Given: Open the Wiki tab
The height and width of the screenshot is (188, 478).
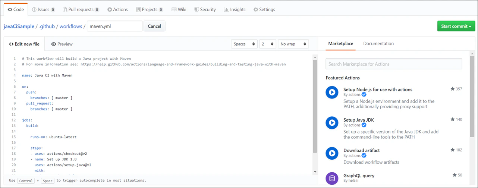Looking at the screenshot, I should pos(179,9).
